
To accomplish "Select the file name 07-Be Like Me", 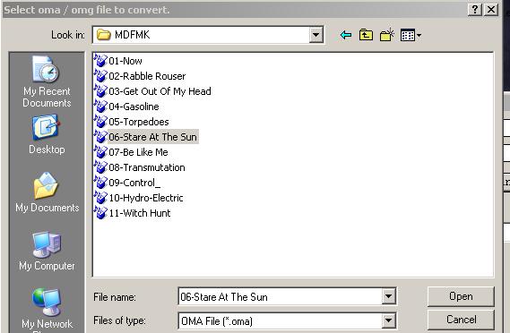I will pyautogui.click(x=138, y=152).
